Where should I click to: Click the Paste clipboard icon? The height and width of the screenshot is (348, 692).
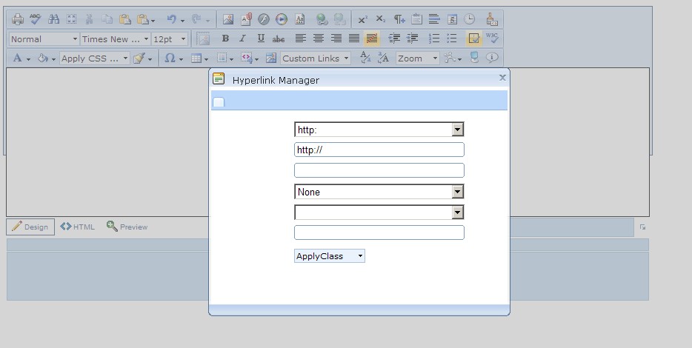click(125, 19)
